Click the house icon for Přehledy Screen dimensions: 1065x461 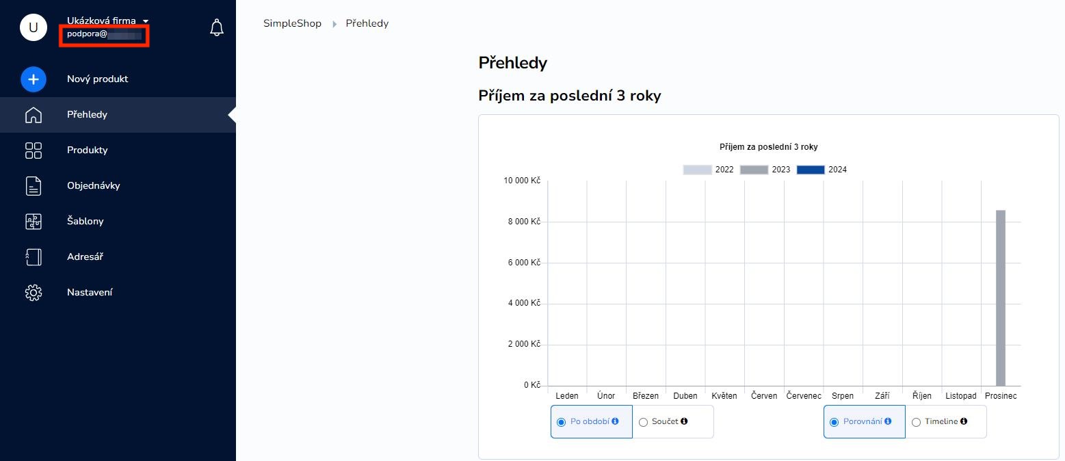[33, 115]
